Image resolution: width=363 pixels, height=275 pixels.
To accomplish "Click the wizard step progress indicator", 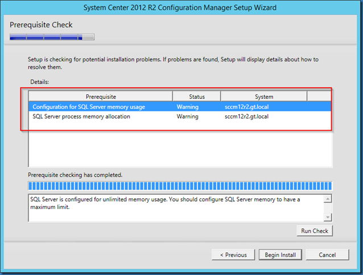I will [x=52, y=37].
